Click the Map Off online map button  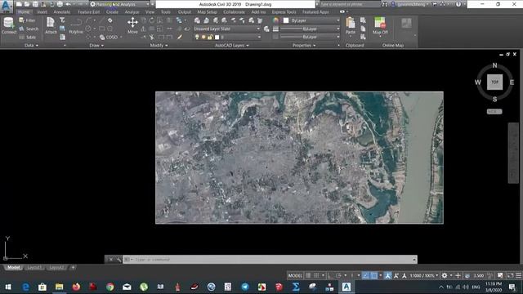380,25
